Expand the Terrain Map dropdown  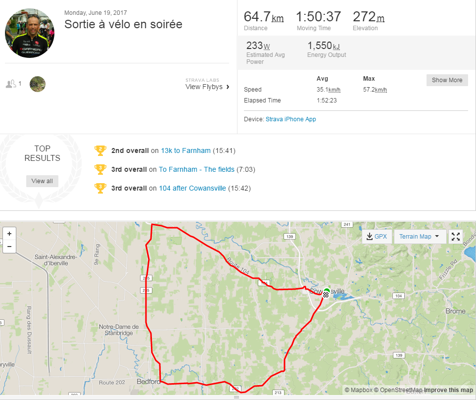click(x=419, y=236)
